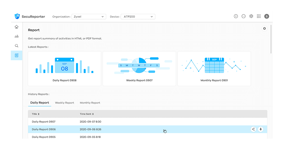This screenshot has height=150, width=284.
Task: Switch to the Monthly Report tab
Action: (x=90, y=103)
